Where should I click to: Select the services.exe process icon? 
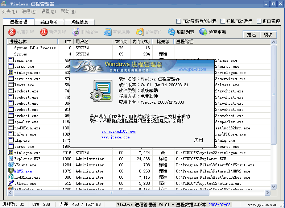point(11,79)
